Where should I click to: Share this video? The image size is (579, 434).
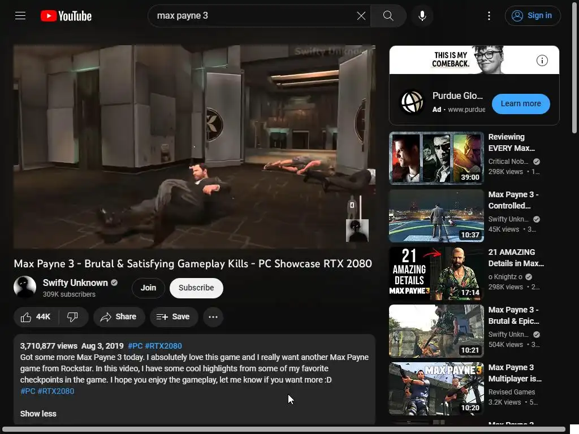[119, 316]
